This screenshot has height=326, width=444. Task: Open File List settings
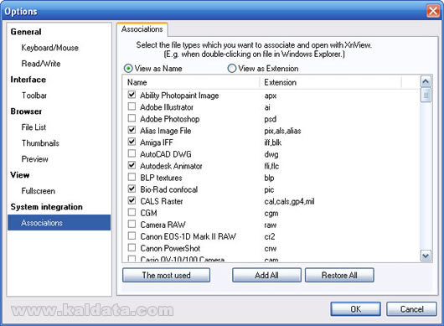click(x=34, y=127)
